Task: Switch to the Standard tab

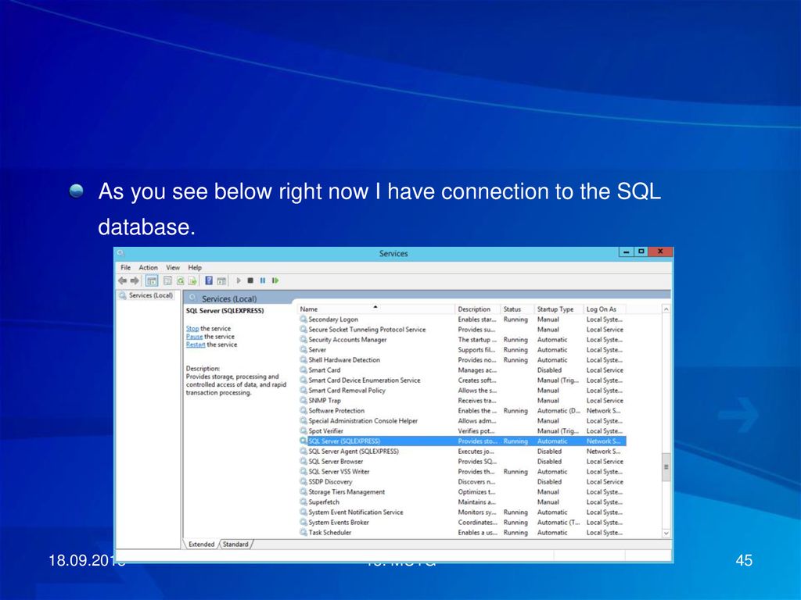Action: [x=235, y=545]
